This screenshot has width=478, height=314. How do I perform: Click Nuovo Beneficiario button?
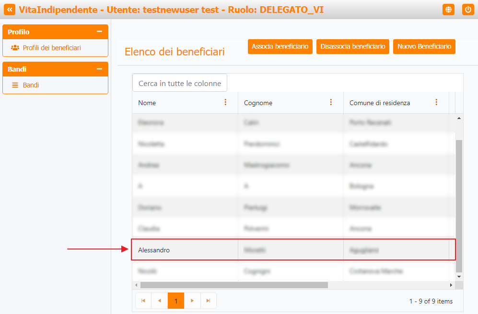tap(424, 46)
